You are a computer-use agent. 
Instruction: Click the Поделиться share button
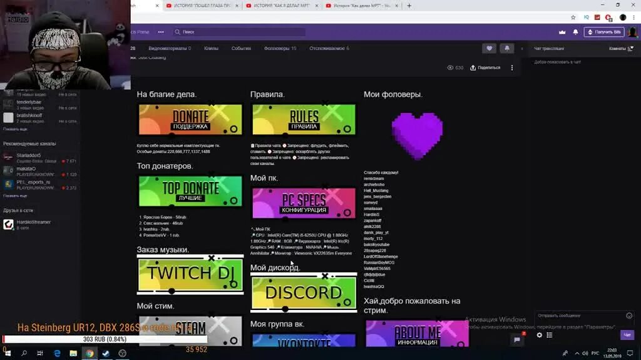(x=485, y=67)
